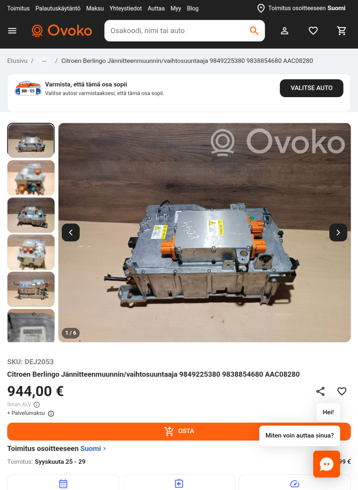The width and height of the screenshot is (358, 490).
Task: Select the second product thumbnail
Action: click(x=31, y=178)
